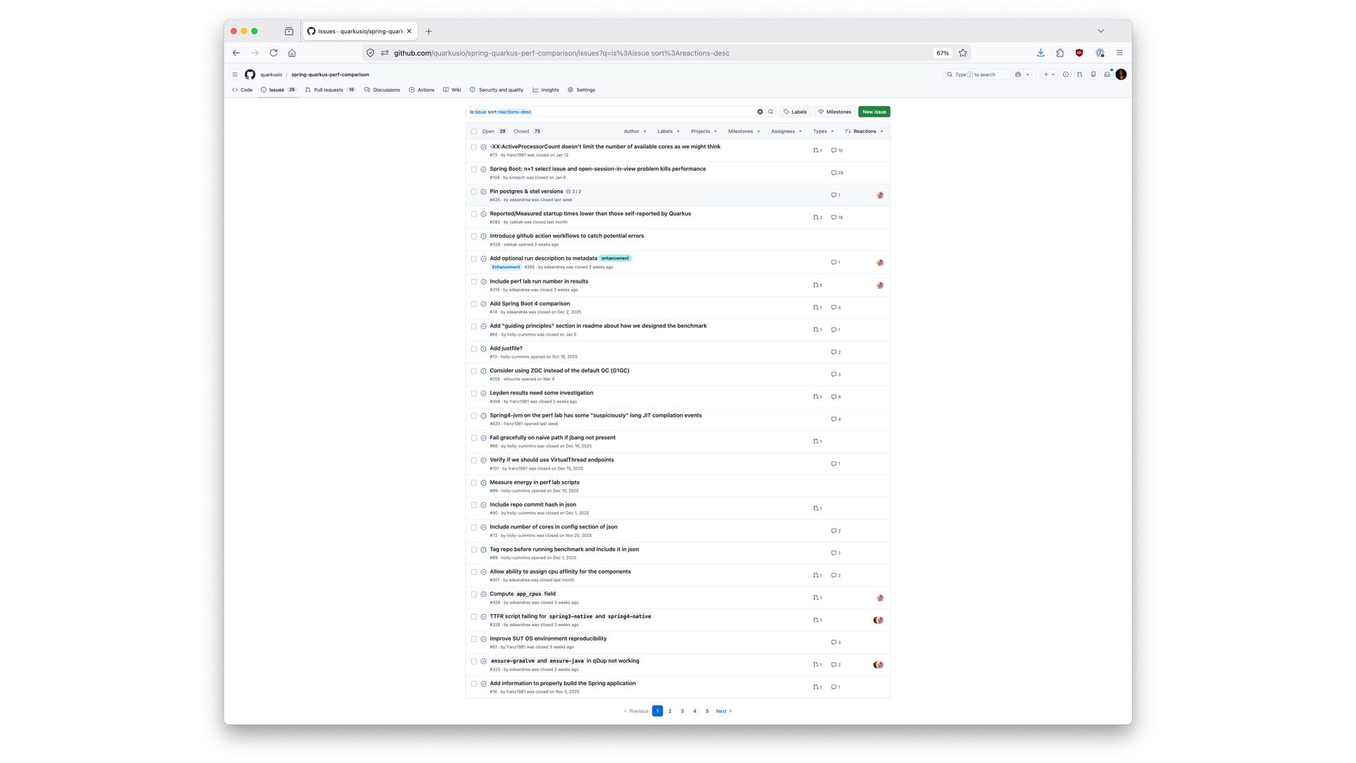Expand the Assignees filter dropdown
This screenshot has width=1356, height=763.
coord(785,131)
